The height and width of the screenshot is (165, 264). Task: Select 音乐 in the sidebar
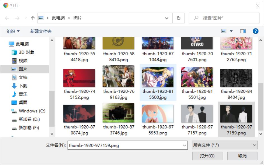tap(20, 94)
